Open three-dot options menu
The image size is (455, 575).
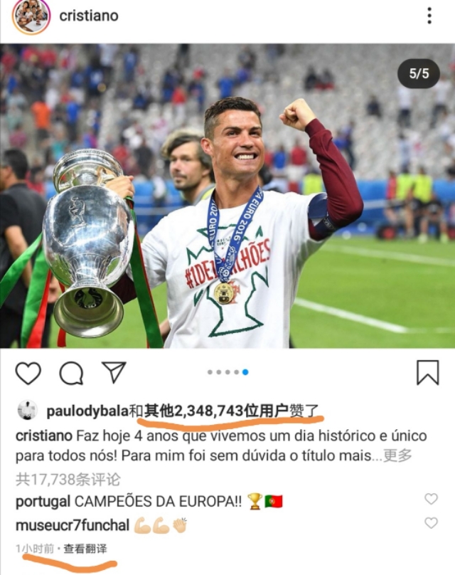click(429, 16)
